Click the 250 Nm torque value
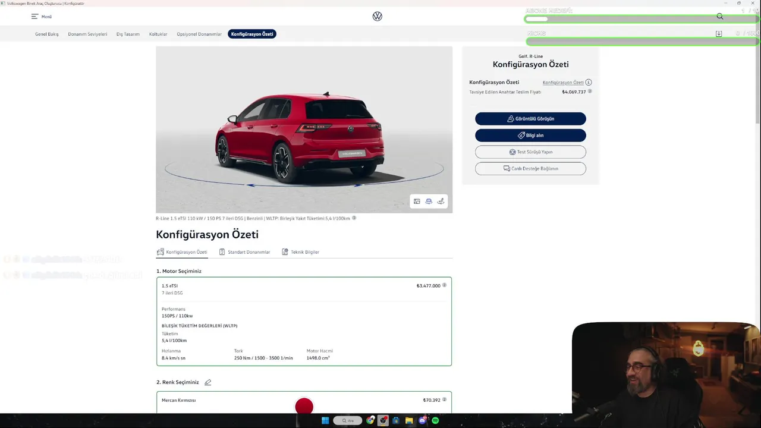The image size is (761, 428). [x=263, y=358]
